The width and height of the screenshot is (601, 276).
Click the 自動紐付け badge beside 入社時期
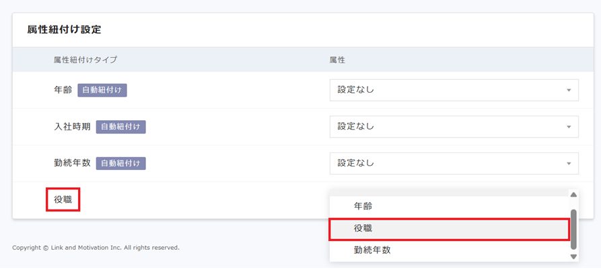point(120,126)
